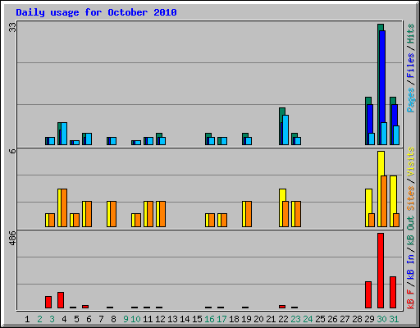Select day 15 on the x-axis
420x328 pixels.
point(197,319)
